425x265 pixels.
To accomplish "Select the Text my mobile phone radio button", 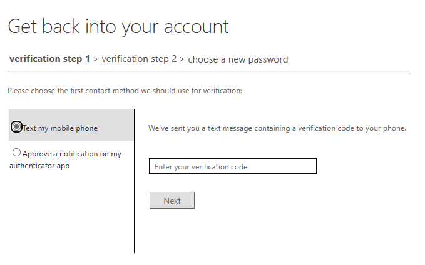I will tap(16, 127).
